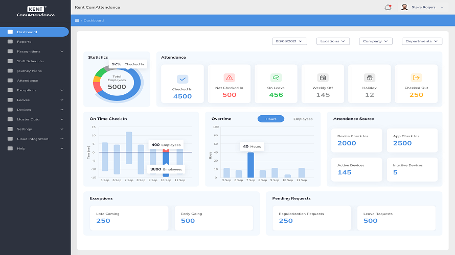Screen dimensions: 455x255
Task: Click the Not Checked In warning icon
Action: point(229,78)
